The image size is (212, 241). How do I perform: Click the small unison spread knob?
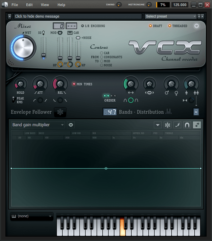click(x=191, y=100)
